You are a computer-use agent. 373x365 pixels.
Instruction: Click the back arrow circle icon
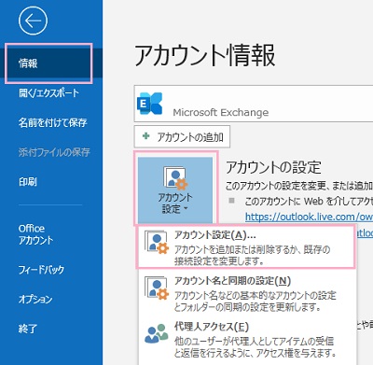click(33, 21)
